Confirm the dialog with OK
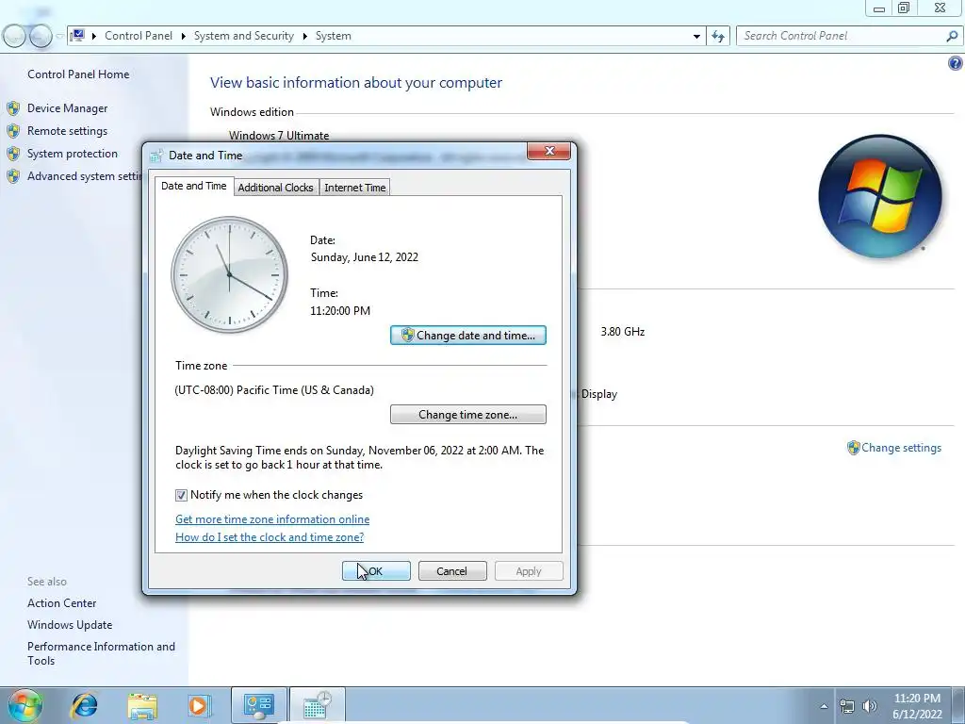This screenshot has width=965, height=724. [x=376, y=570]
